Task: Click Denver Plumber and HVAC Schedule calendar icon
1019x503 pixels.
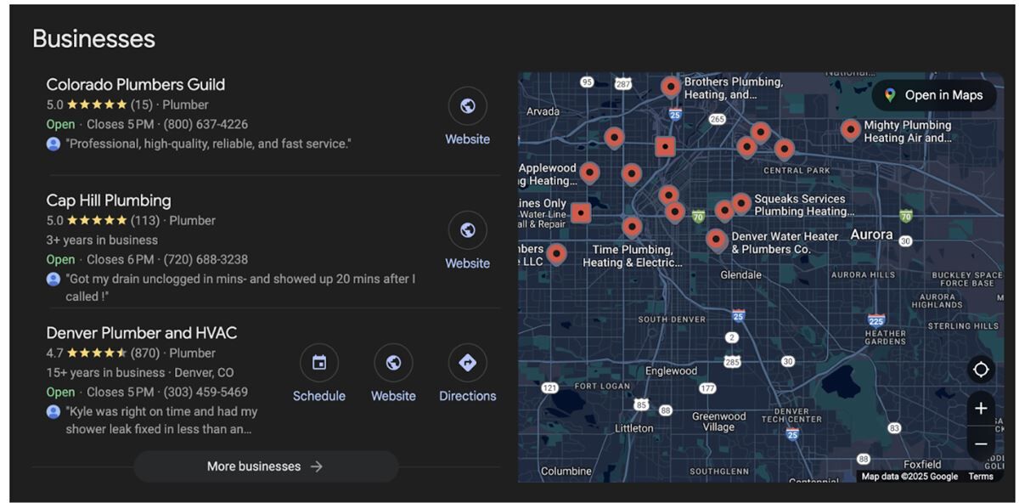Action: [319, 363]
